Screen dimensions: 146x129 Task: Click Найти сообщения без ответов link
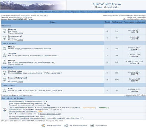pos(134,19)
